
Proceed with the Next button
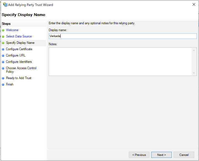click(161, 155)
